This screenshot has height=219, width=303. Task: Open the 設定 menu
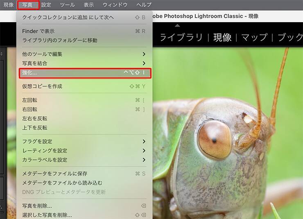pyautogui.click(x=46, y=5)
